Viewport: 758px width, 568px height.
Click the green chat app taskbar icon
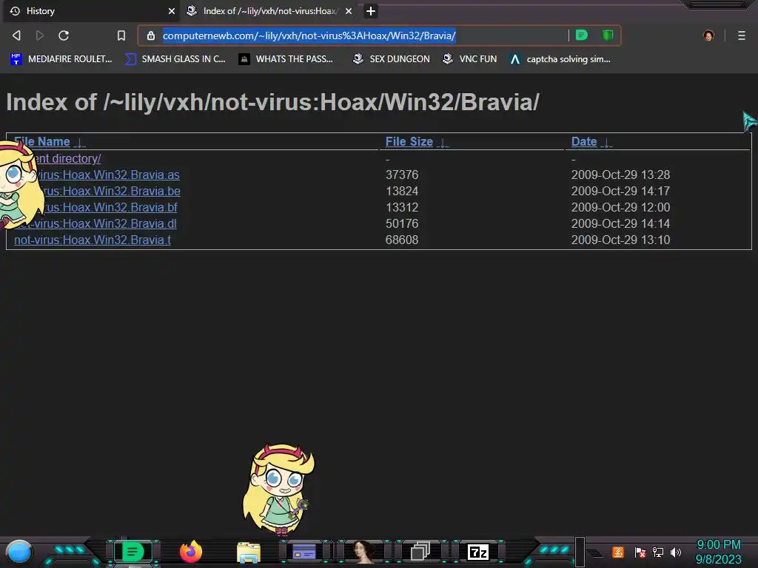[133, 552]
